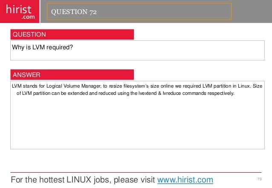Click the '.com' part of the logo
This screenshot has height=188, width=272.
tap(28, 17)
